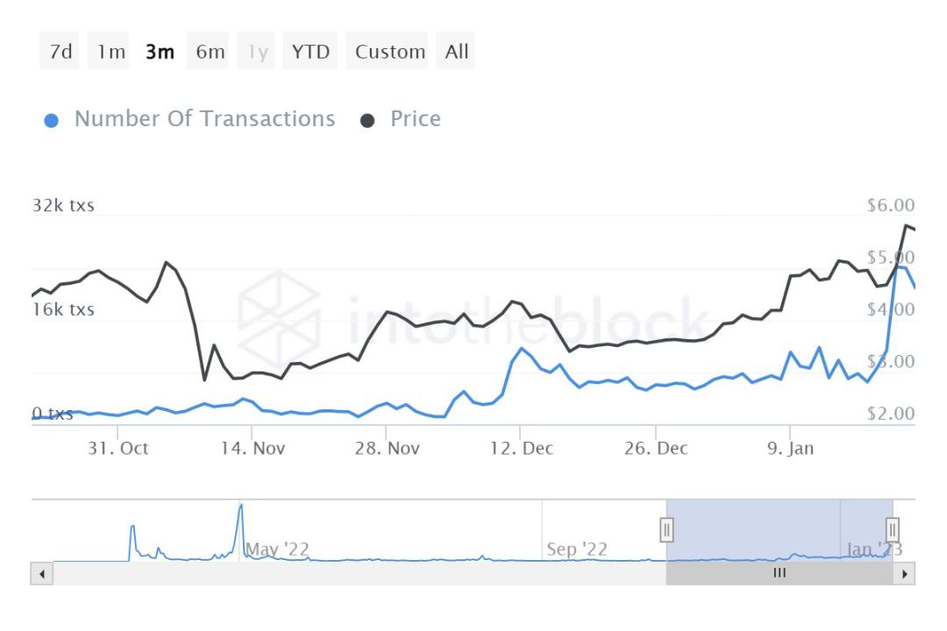The height and width of the screenshot is (631, 947).
Task: Select the 3m time range
Action: (x=160, y=52)
